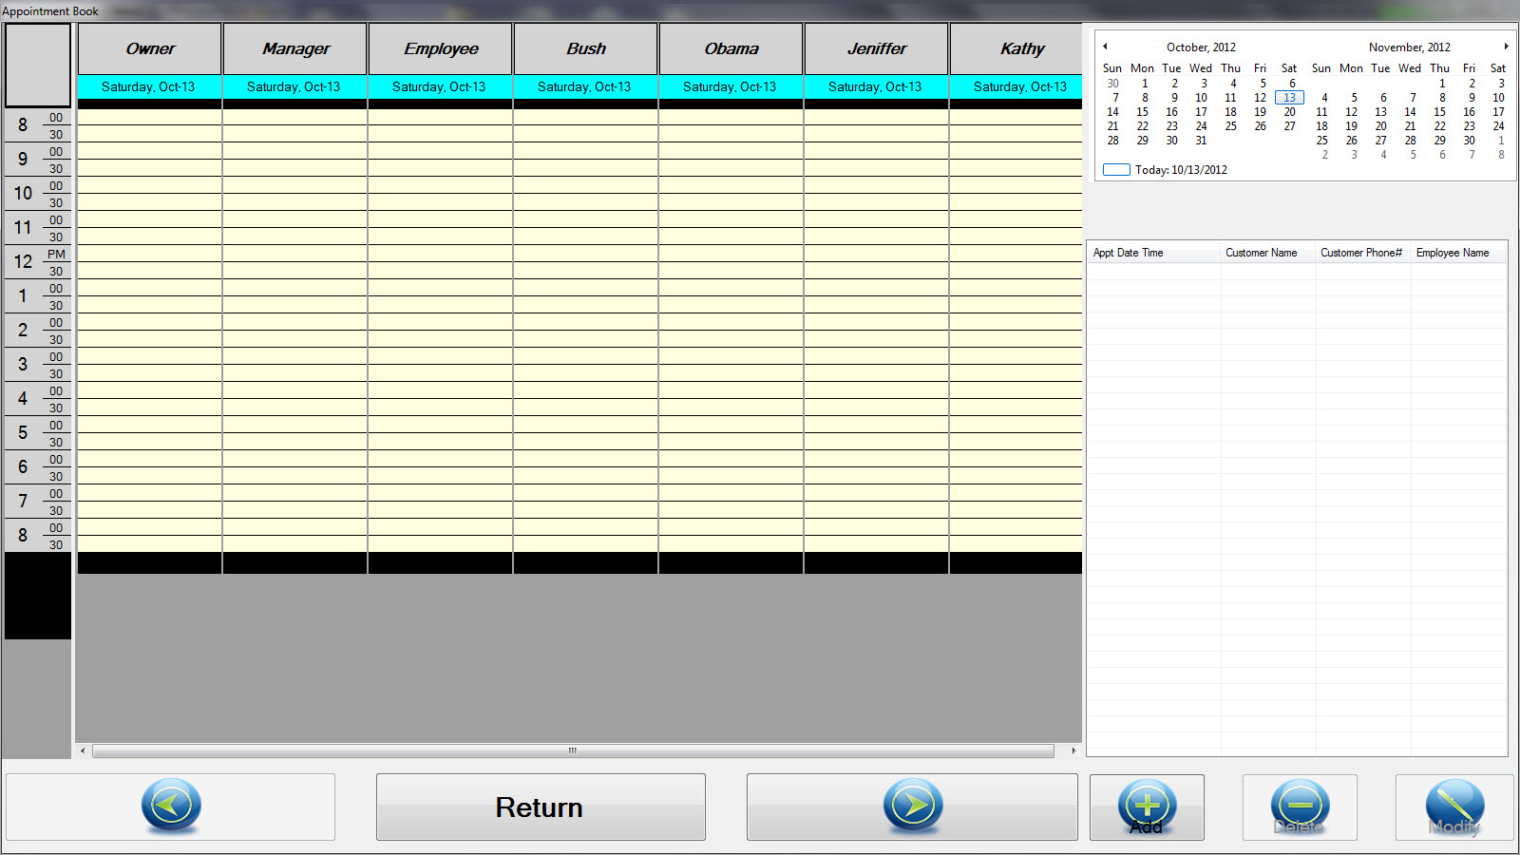Sort by Appt Date Time column
The image size is (1520, 855).
click(1128, 253)
